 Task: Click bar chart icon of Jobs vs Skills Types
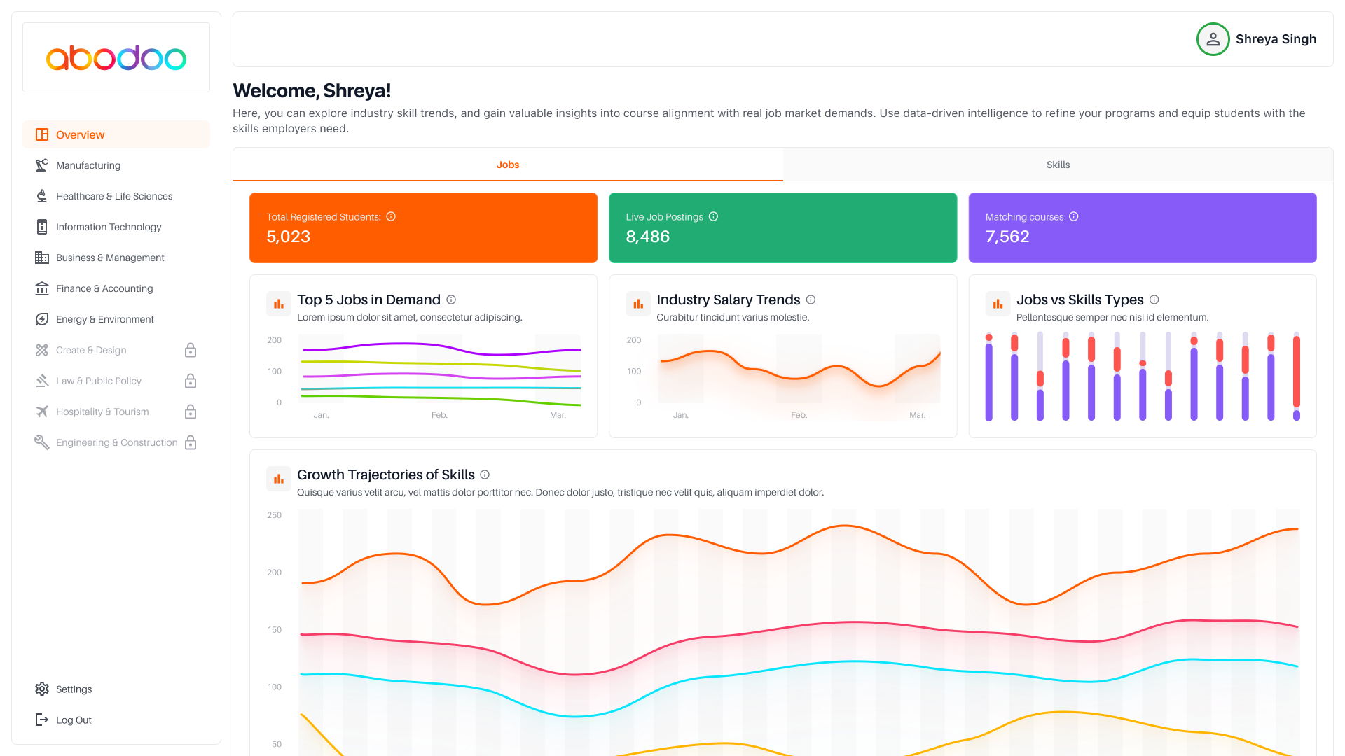(998, 304)
